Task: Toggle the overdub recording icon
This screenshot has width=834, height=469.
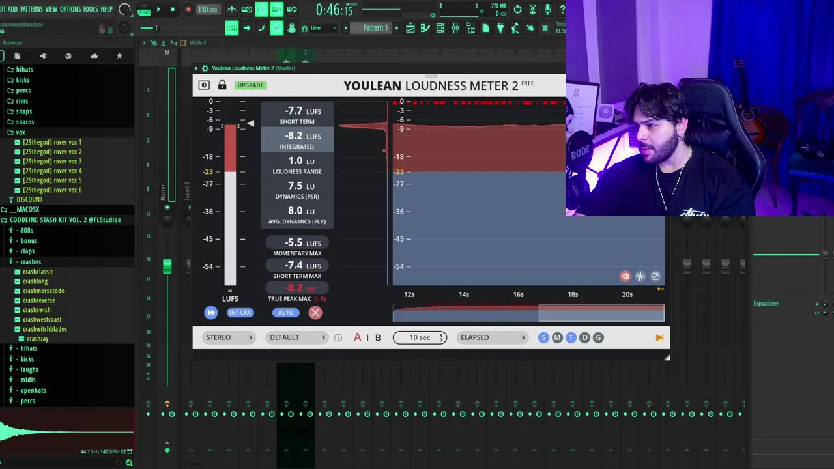Action: [x=276, y=9]
